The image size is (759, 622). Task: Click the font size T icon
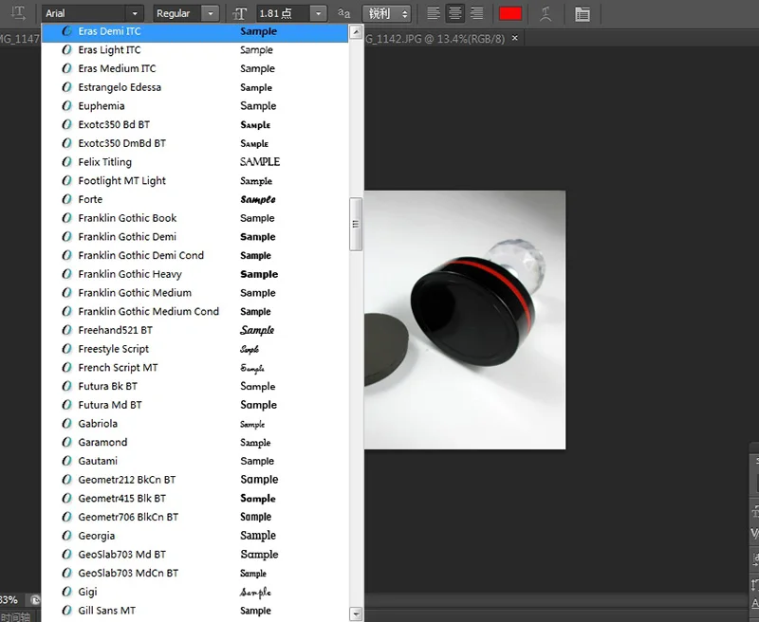pyautogui.click(x=240, y=13)
